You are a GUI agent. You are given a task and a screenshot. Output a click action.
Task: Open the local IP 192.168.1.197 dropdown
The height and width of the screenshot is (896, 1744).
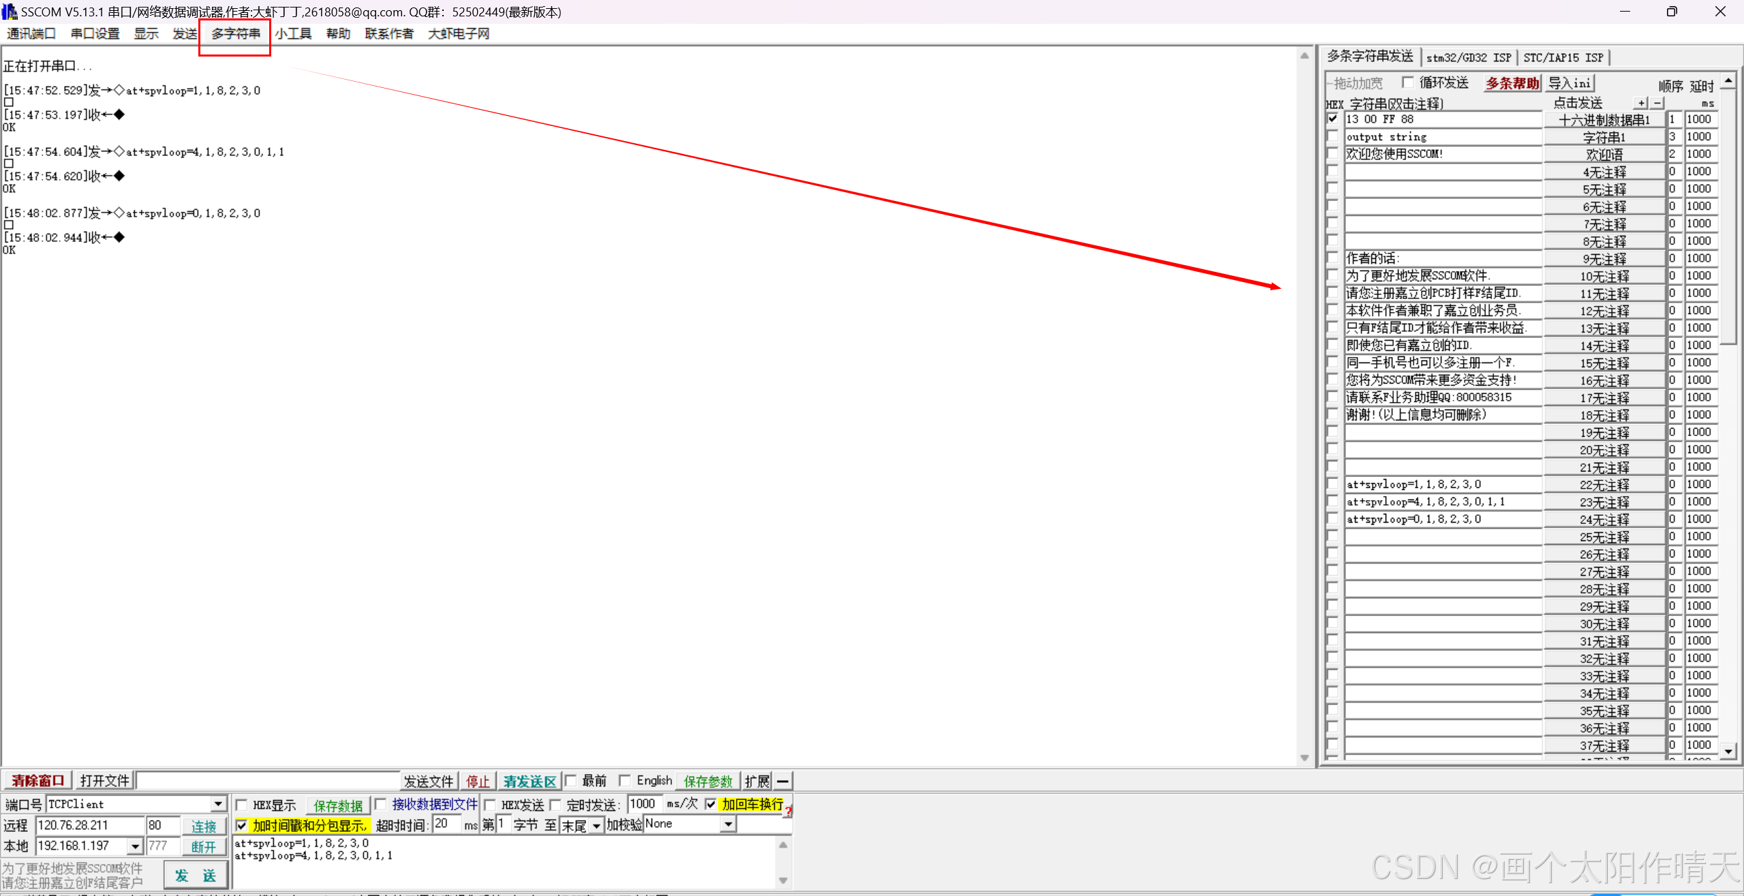click(135, 846)
